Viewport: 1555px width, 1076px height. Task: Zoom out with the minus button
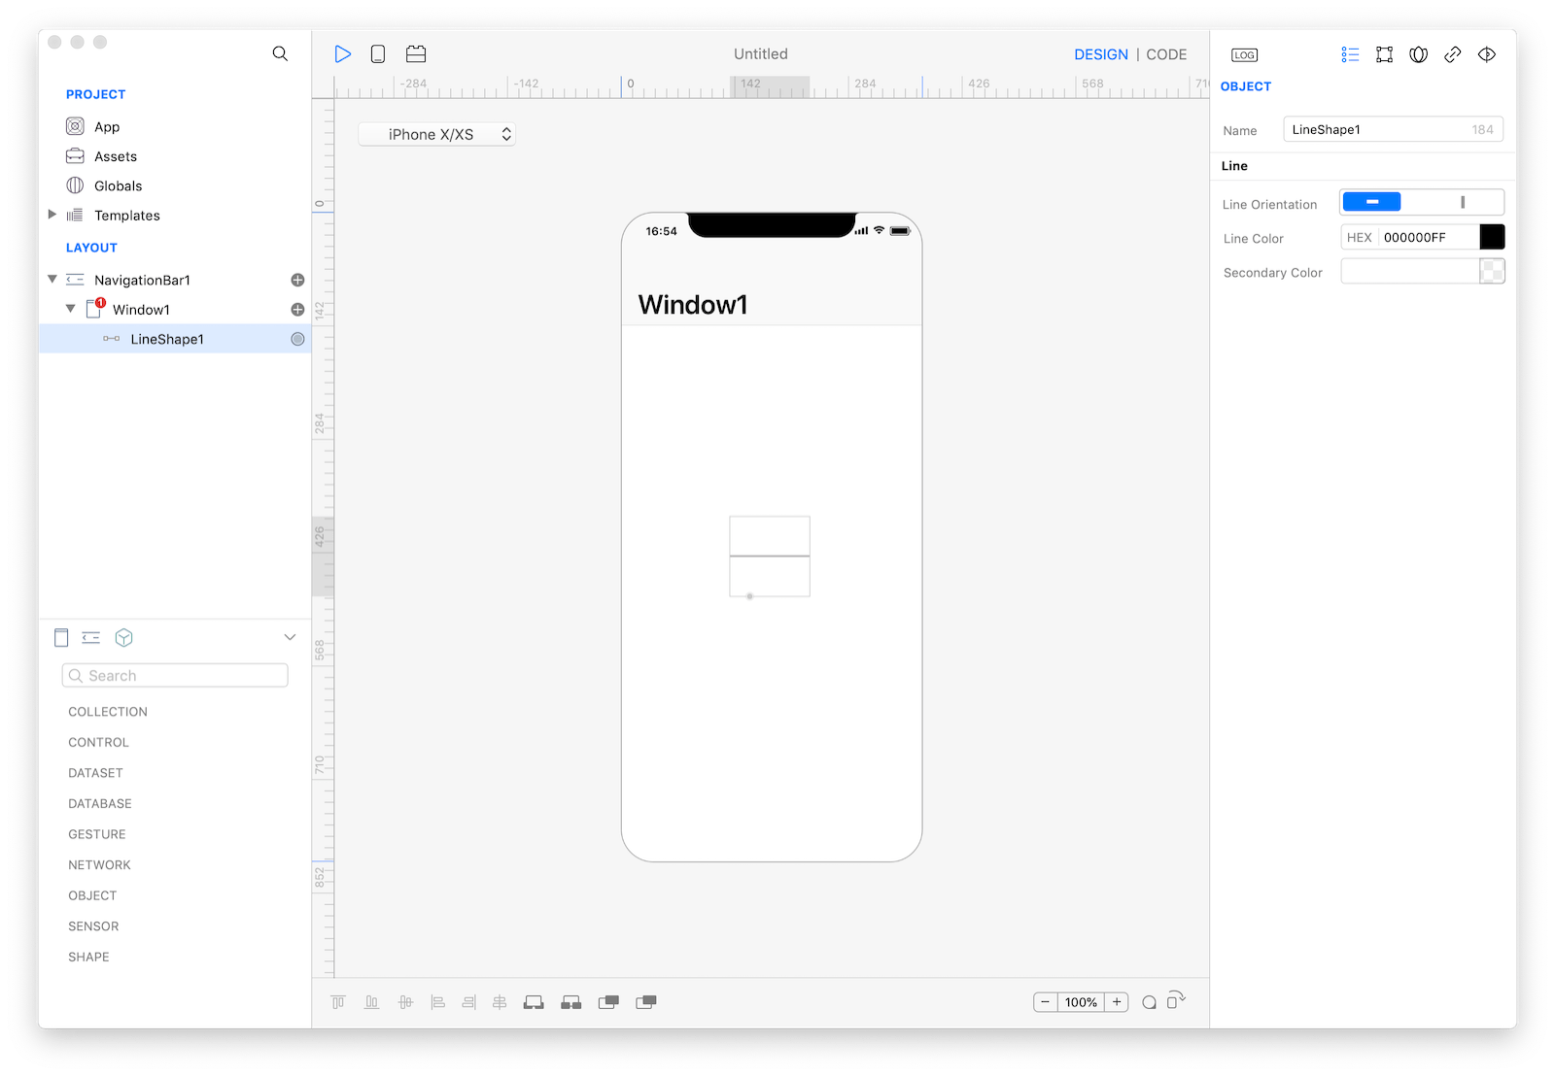click(x=1045, y=1002)
